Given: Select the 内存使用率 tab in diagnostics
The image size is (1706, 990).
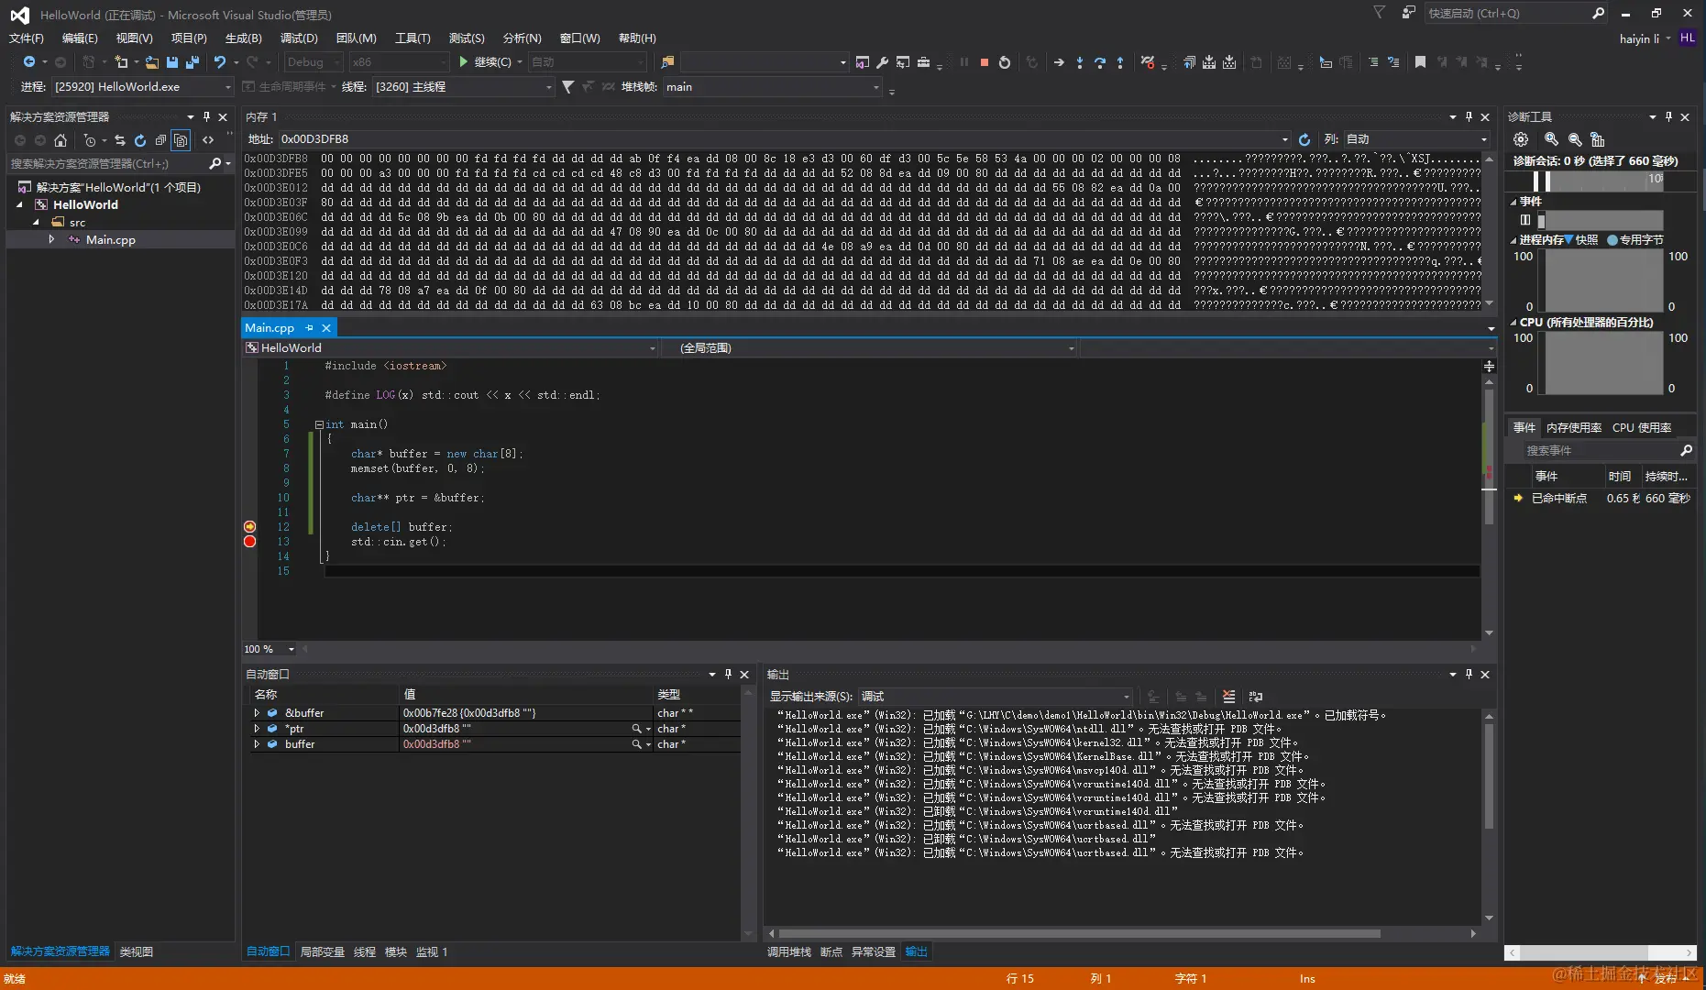Looking at the screenshot, I should 1573,428.
